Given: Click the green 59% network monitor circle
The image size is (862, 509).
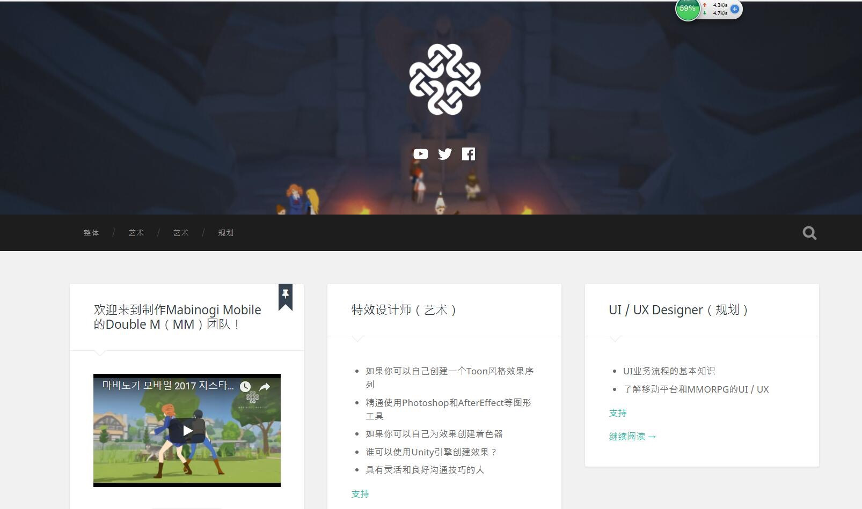Looking at the screenshot, I should coord(688,9).
